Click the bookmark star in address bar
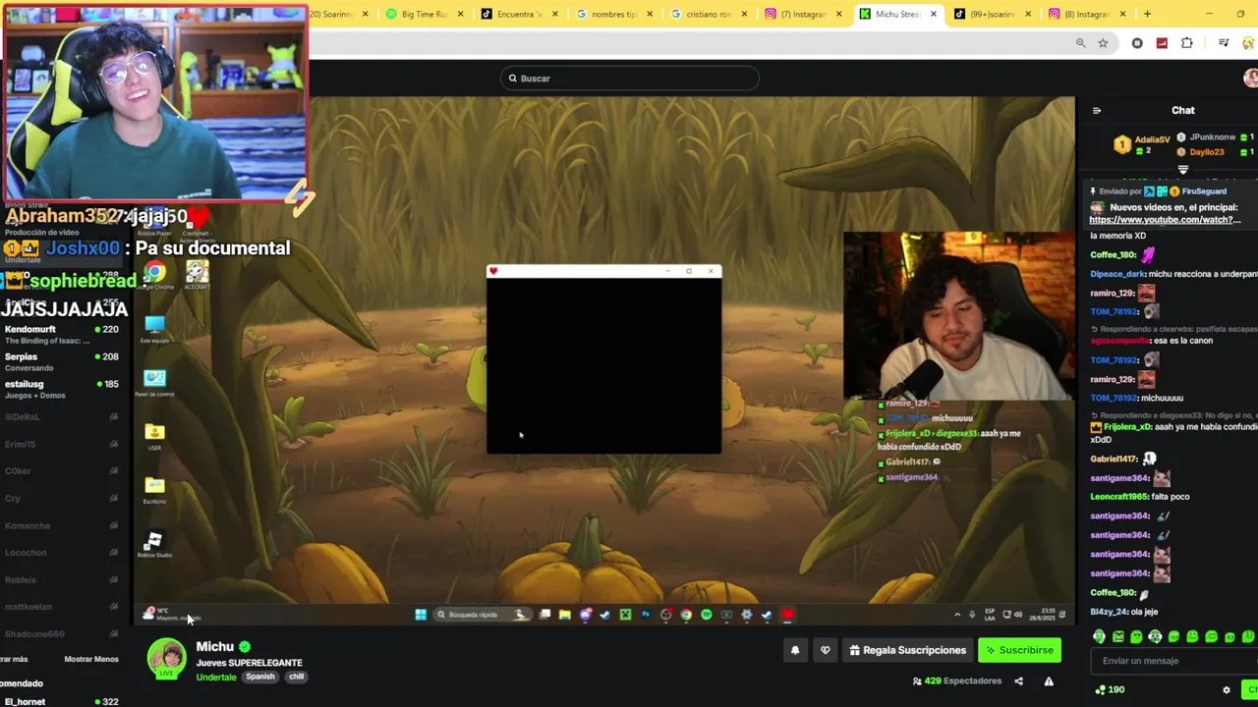The height and width of the screenshot is (707, 1258). coord(1103,43)
